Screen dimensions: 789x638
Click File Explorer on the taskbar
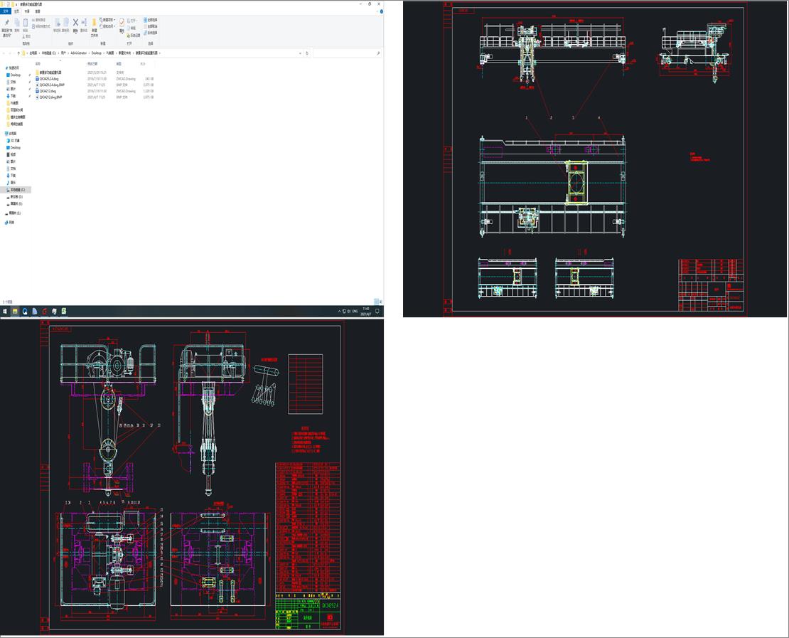click(x=15, y=312)
